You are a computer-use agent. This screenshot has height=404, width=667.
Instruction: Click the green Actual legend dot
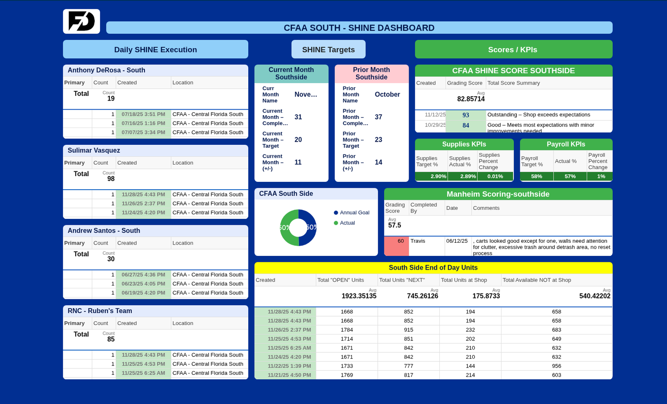pos(336,223)
